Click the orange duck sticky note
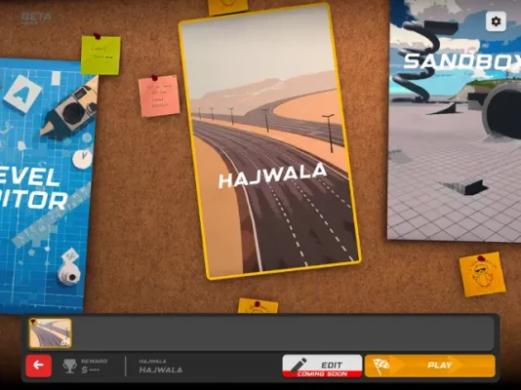This screenshot has height=390, width=521. point(482,274)
